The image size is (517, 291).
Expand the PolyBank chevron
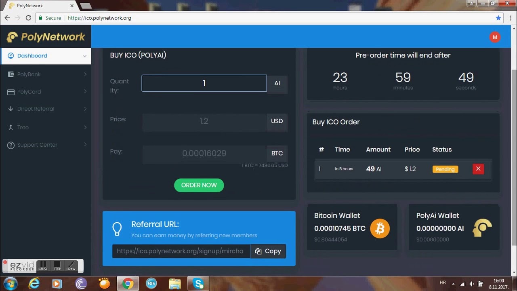85,74
